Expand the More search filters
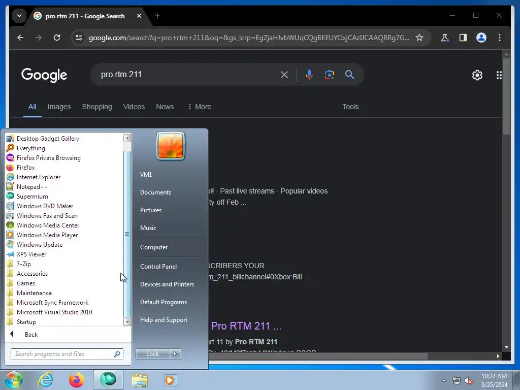Screen dimensions: 520x390 coord(199,107)
